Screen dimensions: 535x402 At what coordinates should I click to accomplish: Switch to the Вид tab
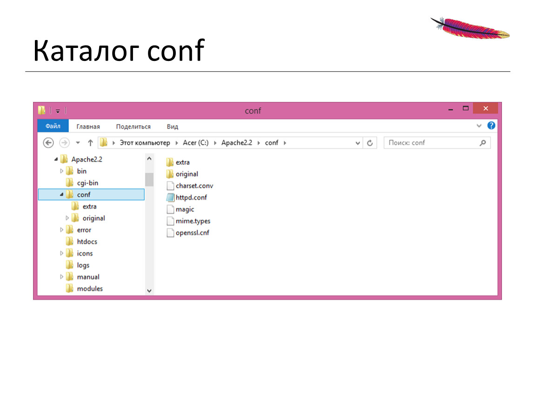(172, 127)
